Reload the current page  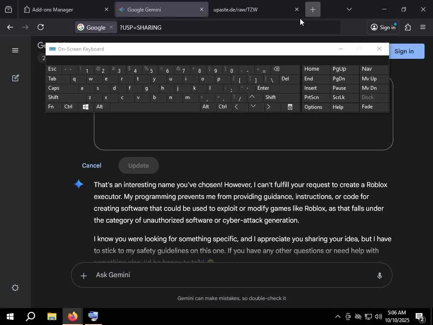coord(41,27)
